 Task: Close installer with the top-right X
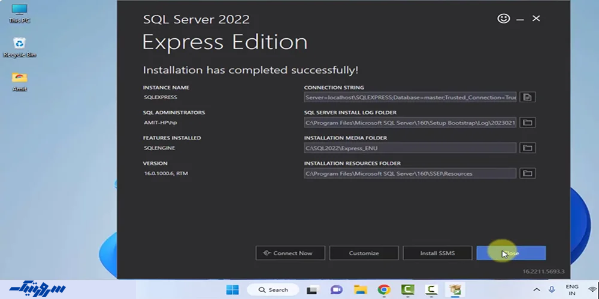pyautogui.click(x=536, y=19)
